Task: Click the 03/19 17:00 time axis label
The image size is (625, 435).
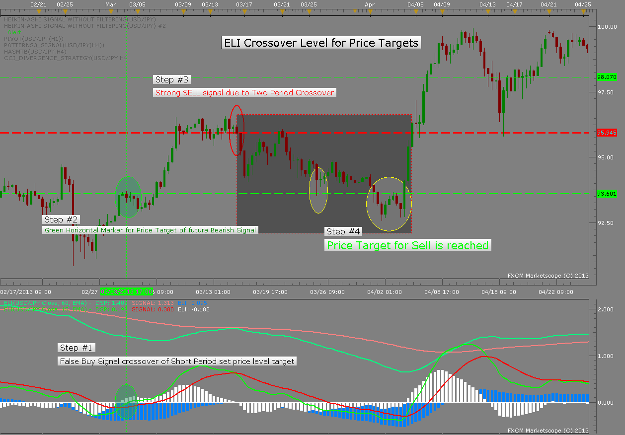Action: coord(270,292)
